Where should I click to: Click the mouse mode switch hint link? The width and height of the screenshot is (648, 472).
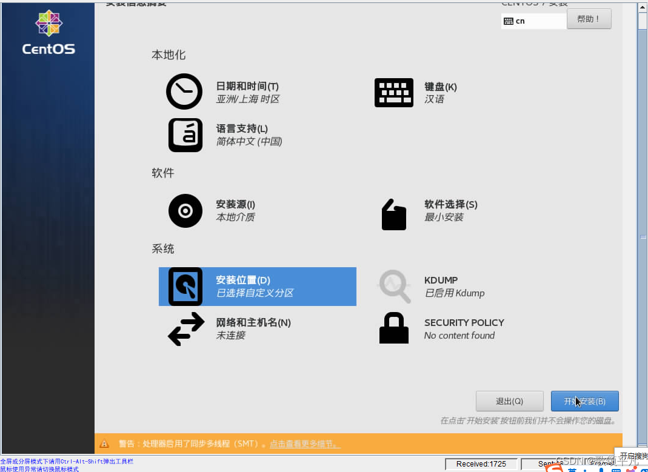tap(39, 469)
